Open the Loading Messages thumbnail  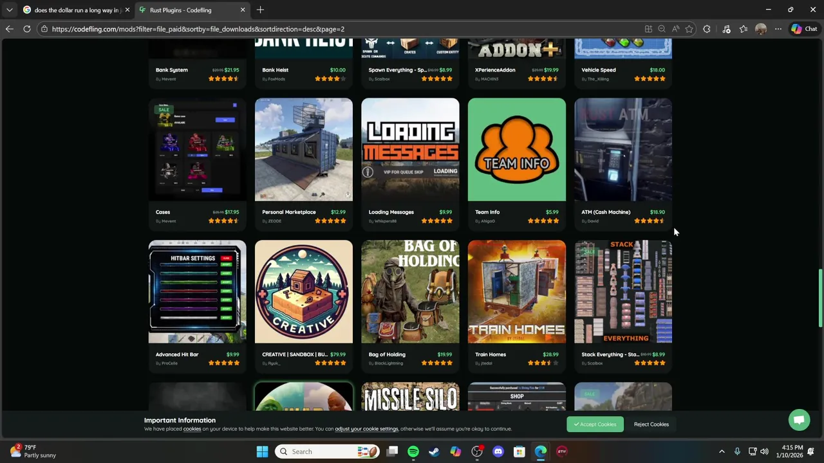410,150
